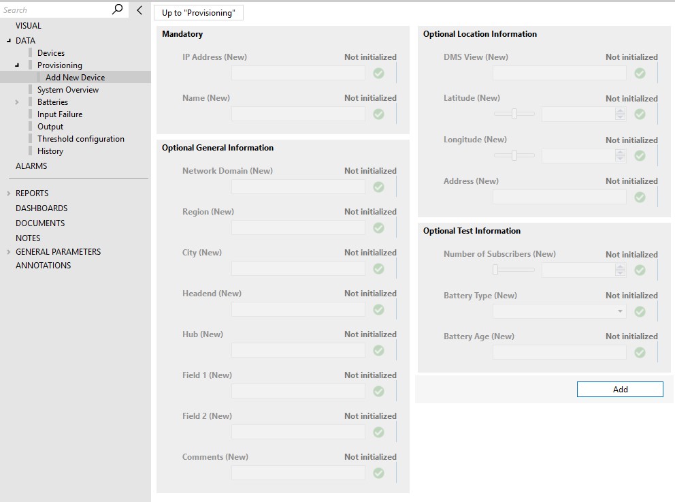
Task: Click the Longitude spinner arrows
Action: 620,155
